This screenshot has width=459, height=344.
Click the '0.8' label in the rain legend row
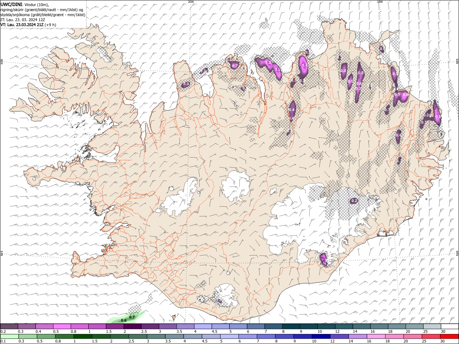click(x=58, y=341)
